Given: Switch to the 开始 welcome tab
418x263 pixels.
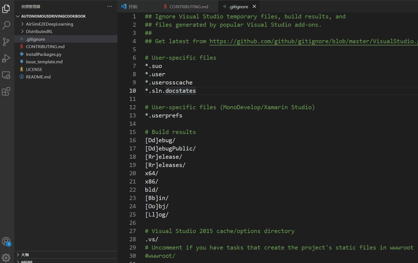Looking at the screenshot, I should tap(132, 6).
